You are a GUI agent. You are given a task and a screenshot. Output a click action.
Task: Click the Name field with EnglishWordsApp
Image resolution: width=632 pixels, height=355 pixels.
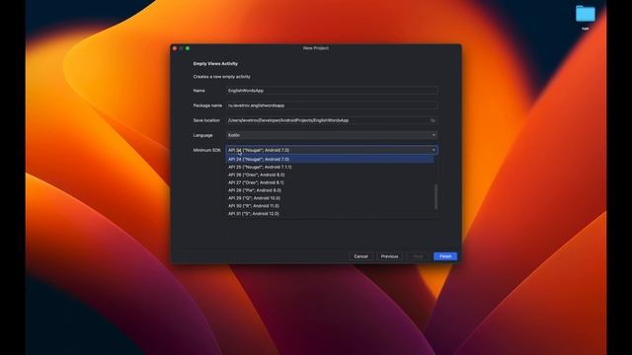[x=332, y=91]
